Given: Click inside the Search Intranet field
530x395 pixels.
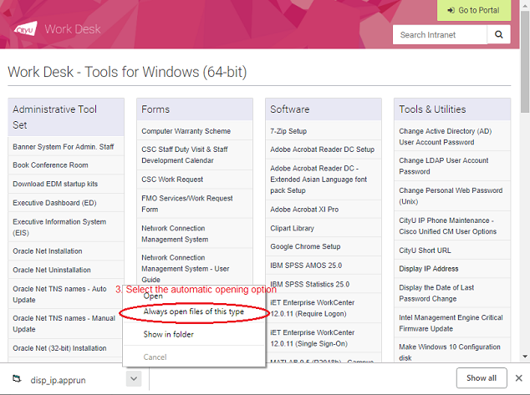Looking at the screenshot, I should tap(440, 34).
